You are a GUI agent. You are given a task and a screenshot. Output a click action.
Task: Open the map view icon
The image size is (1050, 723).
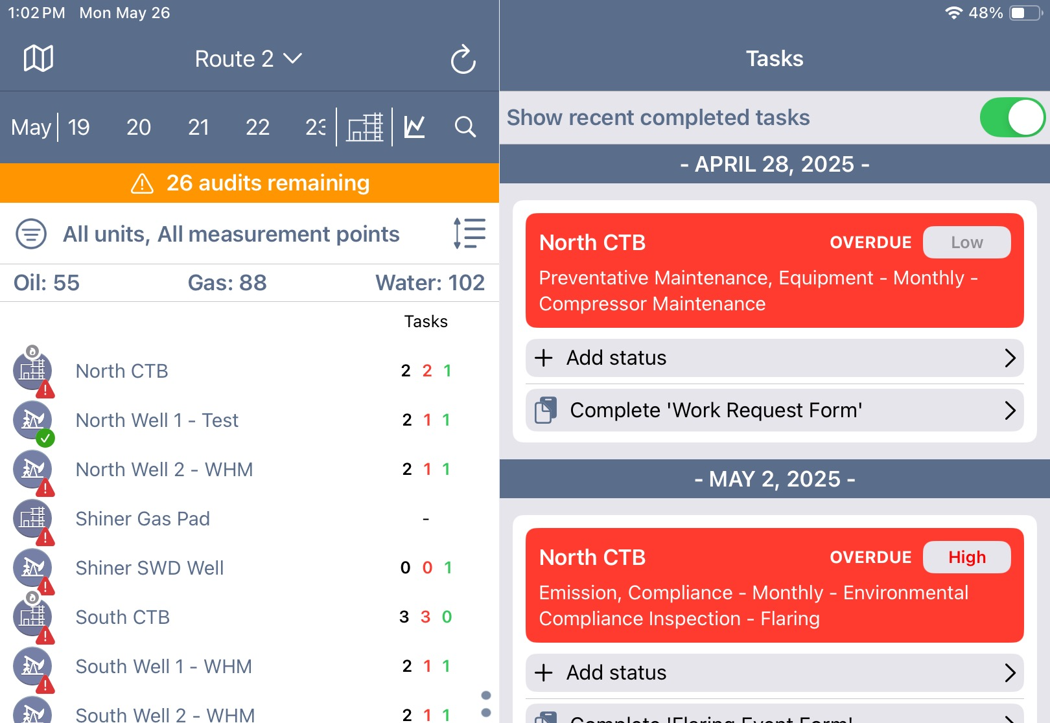coord(38,59)
